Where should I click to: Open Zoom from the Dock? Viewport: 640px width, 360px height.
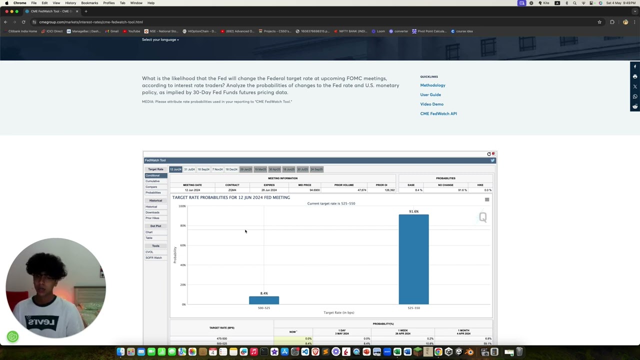tap(387, 352)
